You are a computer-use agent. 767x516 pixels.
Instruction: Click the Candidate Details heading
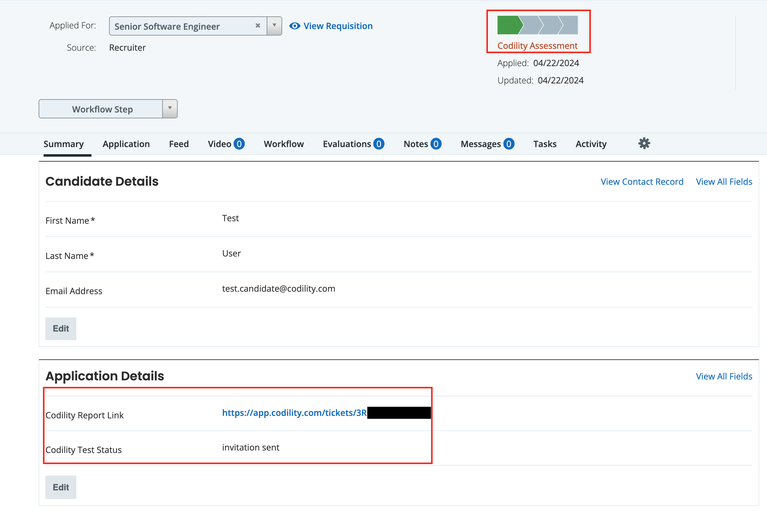click(x=102, y=181)
